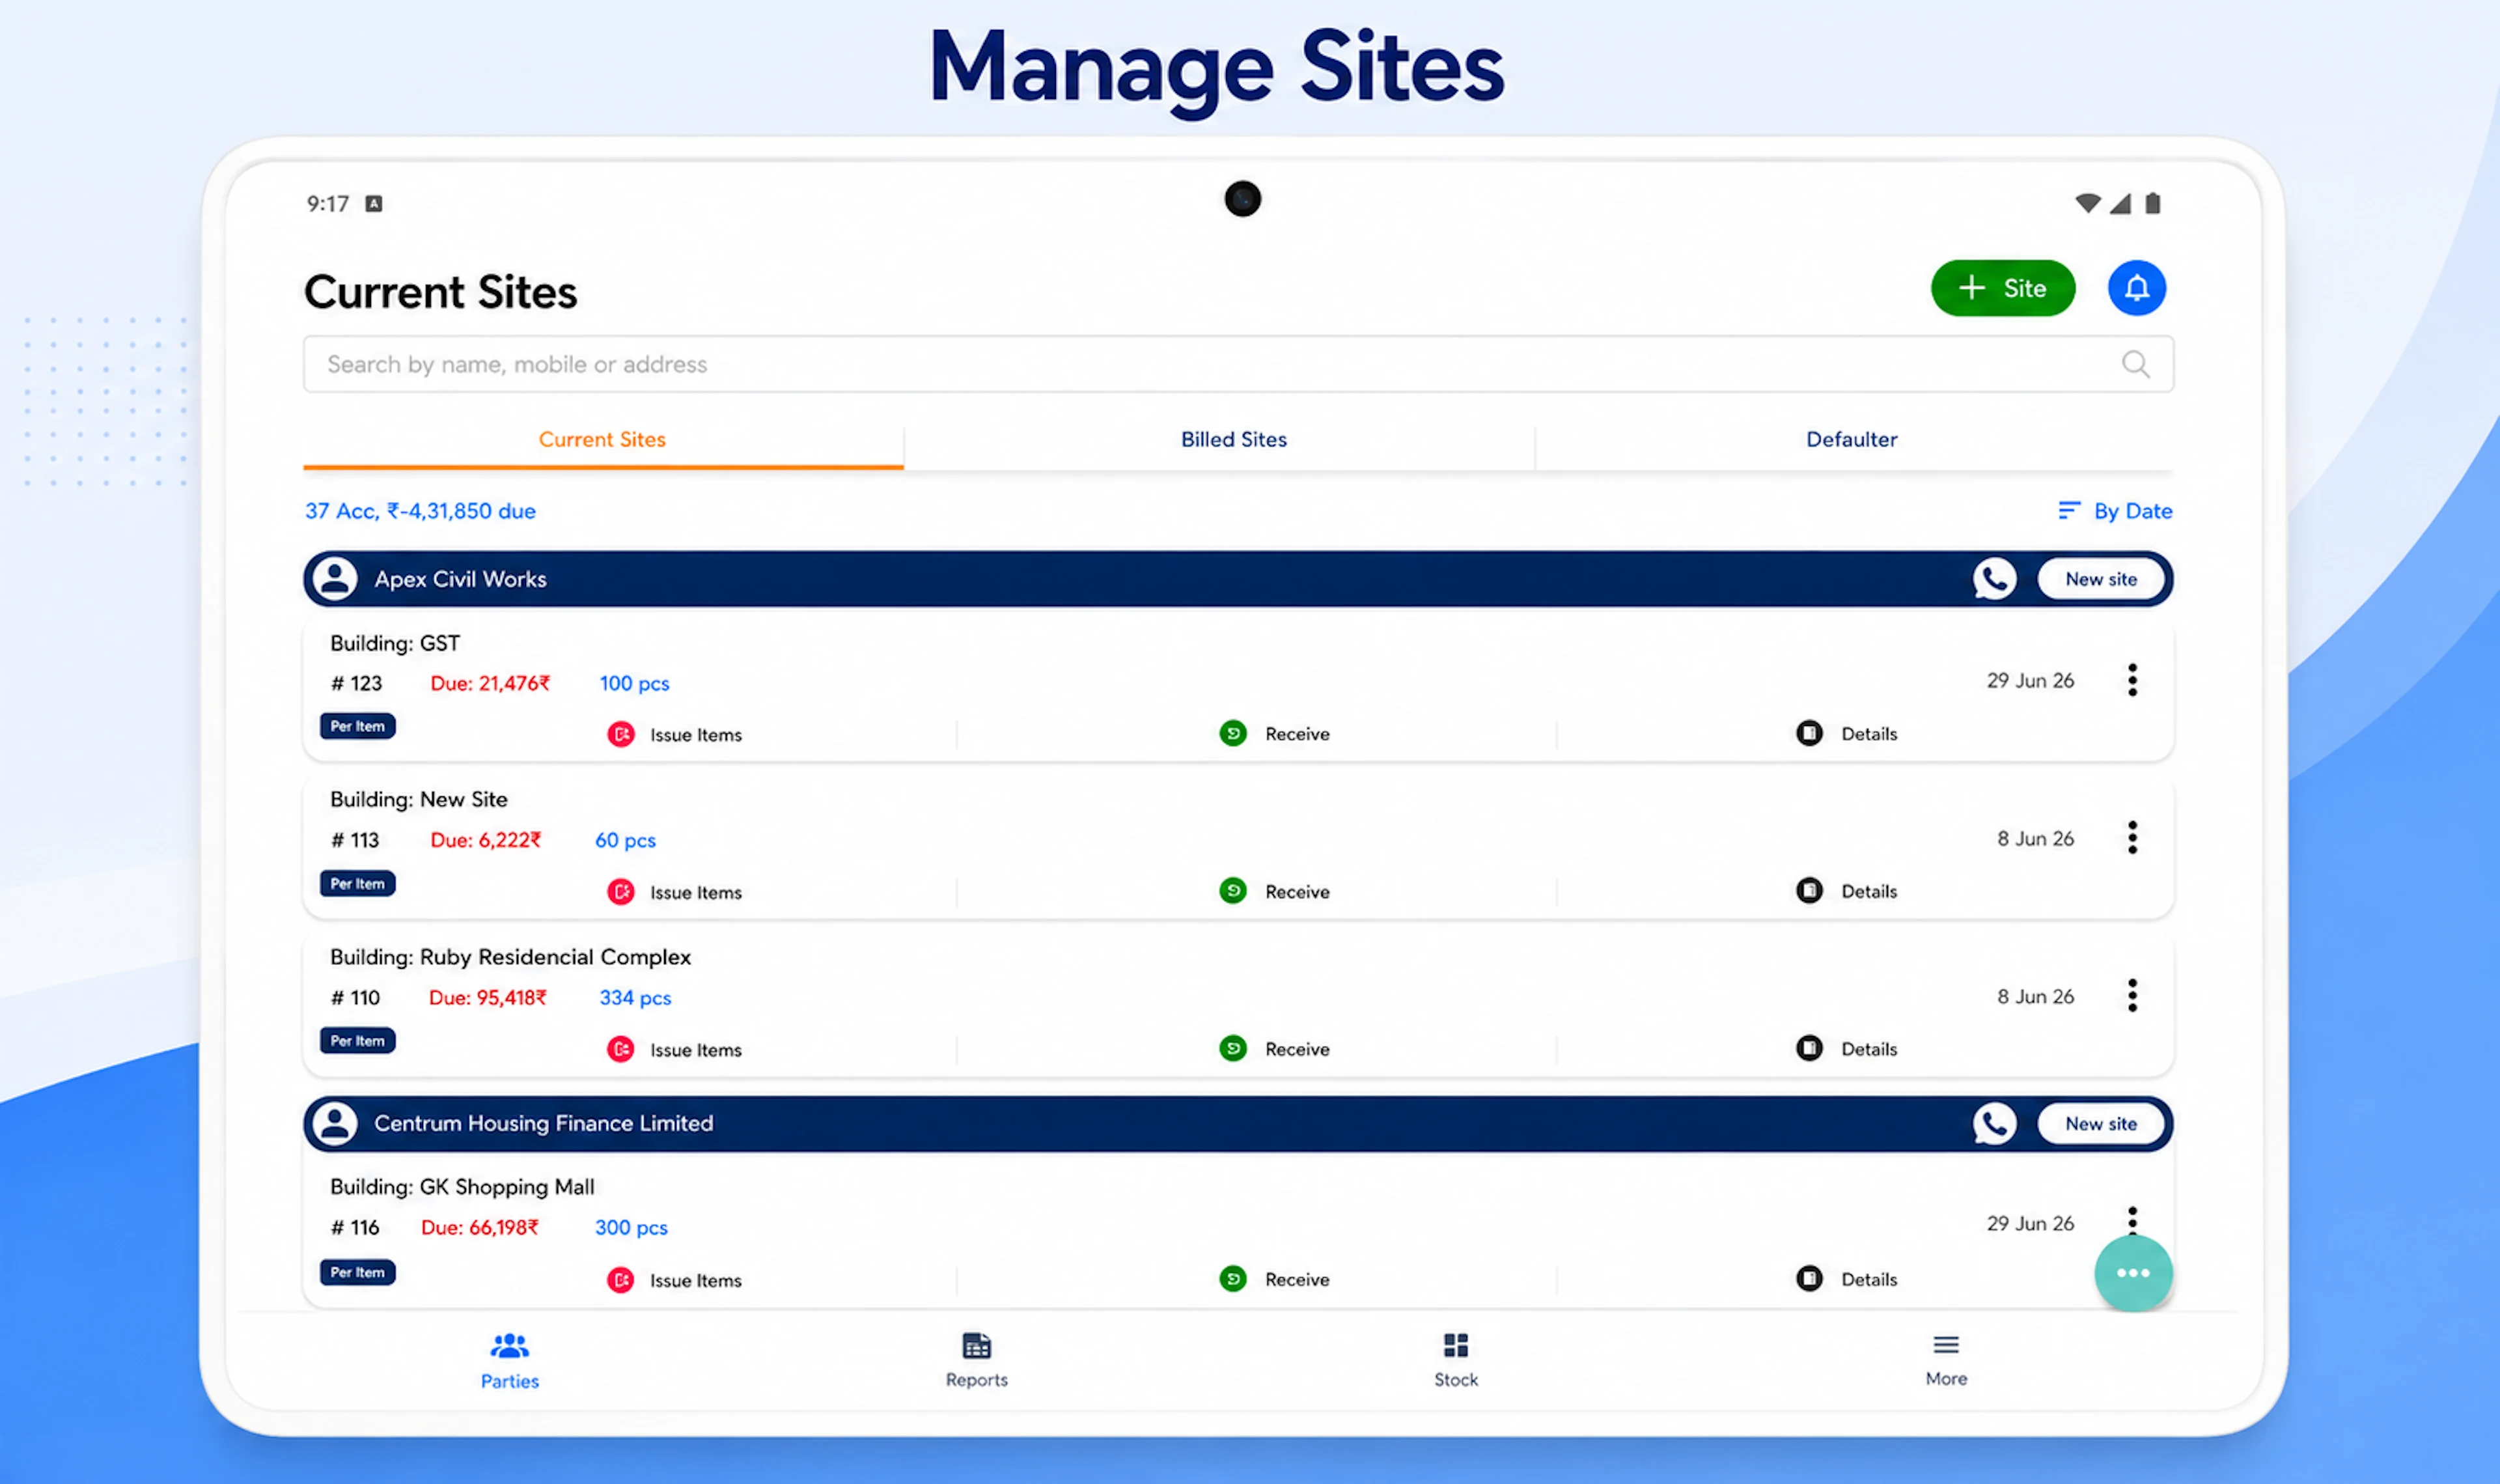Open Apex Civil Works profile avatar
Viewport: 2500px width, 1484px height.
(x=335, y=579)
